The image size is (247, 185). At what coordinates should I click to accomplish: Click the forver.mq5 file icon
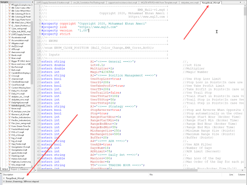tap(9, 108)
